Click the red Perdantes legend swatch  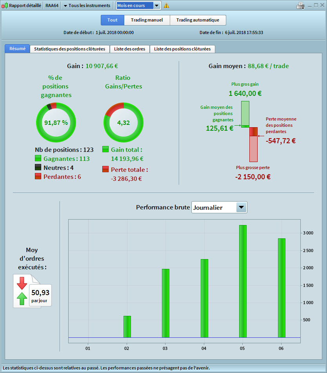click(x=38, y=177)
